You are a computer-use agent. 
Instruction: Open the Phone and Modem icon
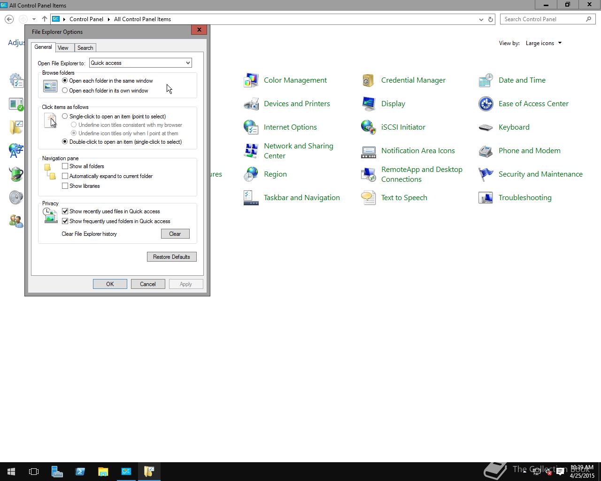click(x=486, y=151)
